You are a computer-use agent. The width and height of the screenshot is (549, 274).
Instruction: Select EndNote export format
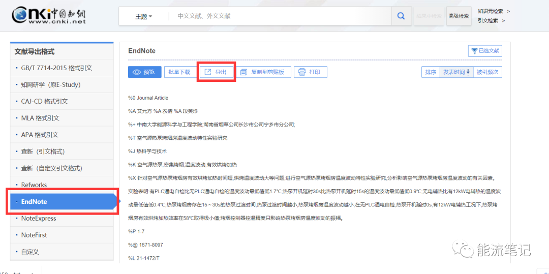tap(62, 202)
